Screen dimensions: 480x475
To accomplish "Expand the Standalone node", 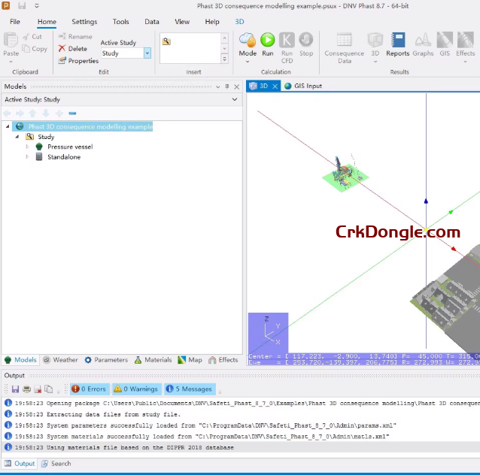I will [x=27, y=157].
